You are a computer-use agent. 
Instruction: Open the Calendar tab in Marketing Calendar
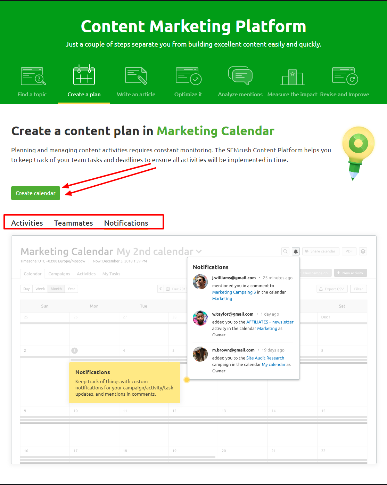tap(33, 274)
